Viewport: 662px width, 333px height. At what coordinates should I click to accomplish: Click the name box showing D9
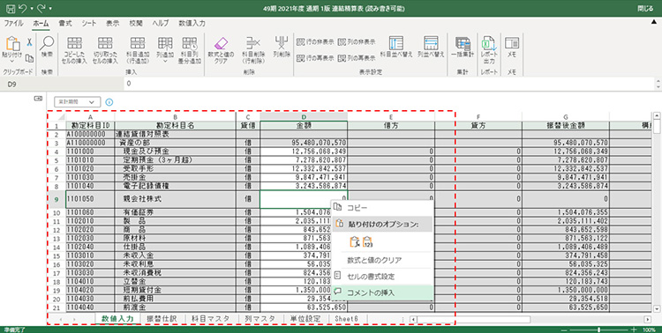tap(63, 84)
